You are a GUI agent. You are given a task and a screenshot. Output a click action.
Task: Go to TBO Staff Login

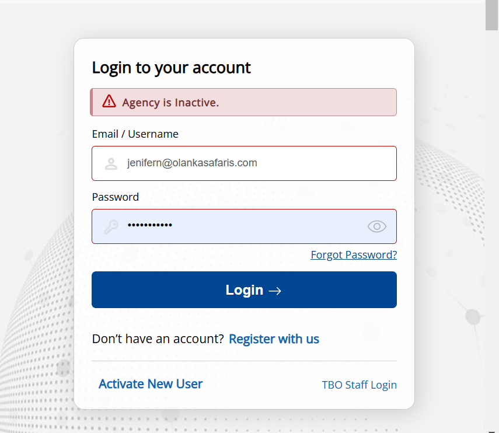tap(359, 385)
